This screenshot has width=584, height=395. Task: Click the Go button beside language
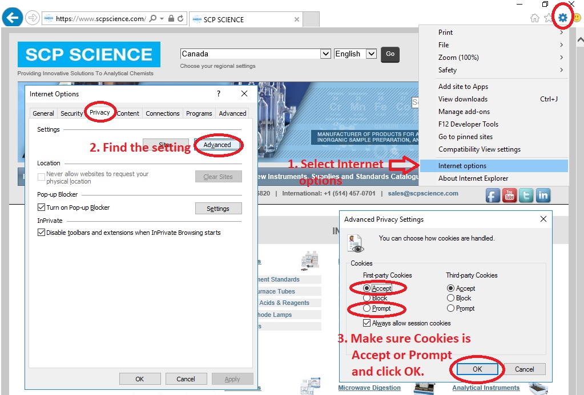click(390, 54)
